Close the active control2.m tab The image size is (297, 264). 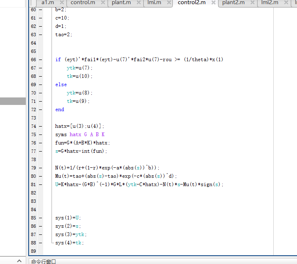213,2
